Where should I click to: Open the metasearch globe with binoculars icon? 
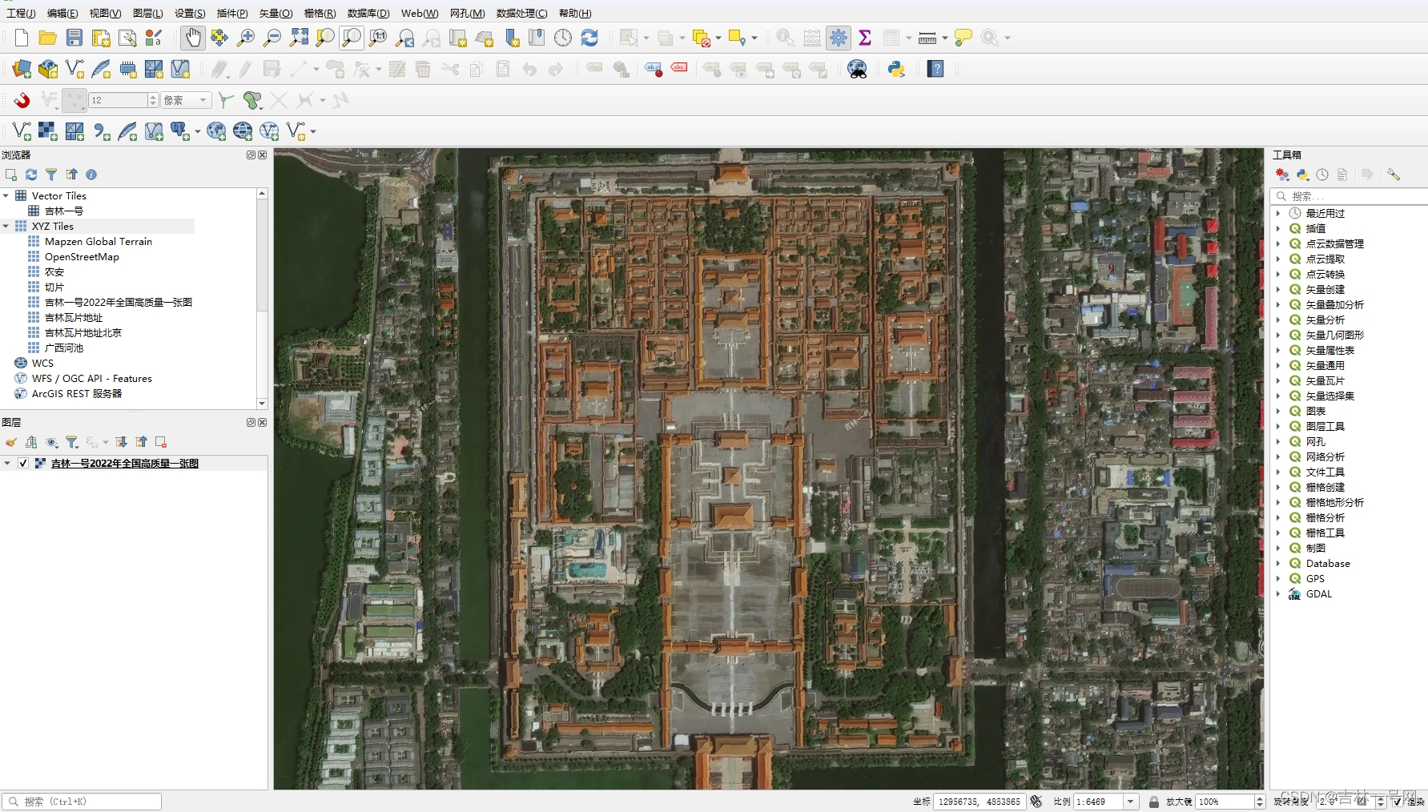pos(857,69)
